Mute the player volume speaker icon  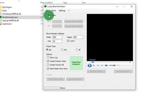106,65
